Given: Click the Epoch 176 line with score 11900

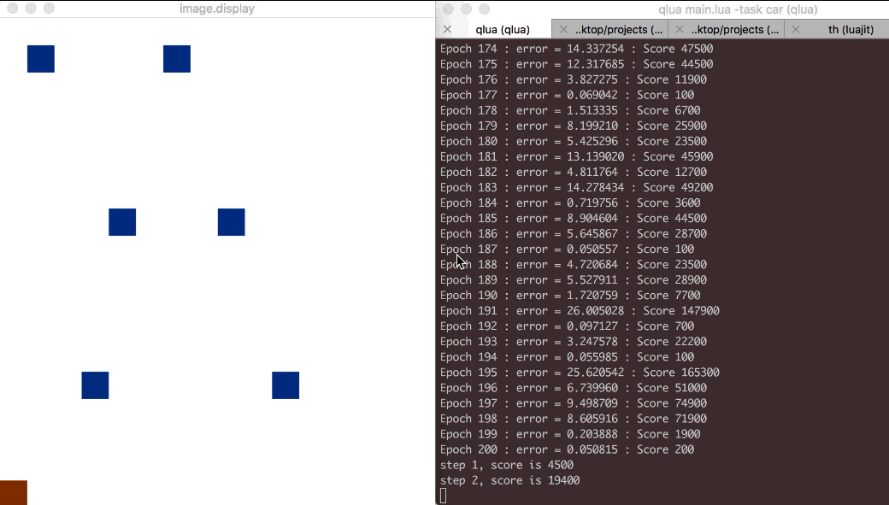Looking at the screenshot, I should click(574, 79).
